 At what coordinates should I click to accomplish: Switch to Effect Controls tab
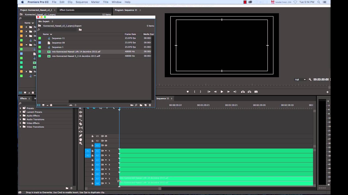[67, 10]
